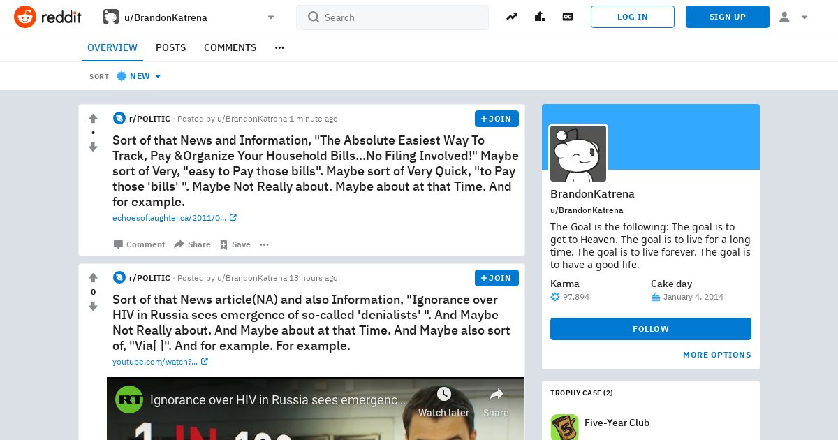Open the video title link in the player
Screen dimensions: 838x440
coord(278,400)
